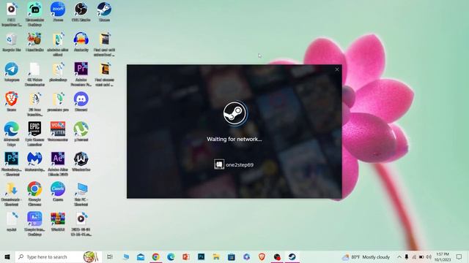Open Adobe After Effects shortcut
Image resolution: width=469 pixels, height=263 pixels.
point(58,164)
